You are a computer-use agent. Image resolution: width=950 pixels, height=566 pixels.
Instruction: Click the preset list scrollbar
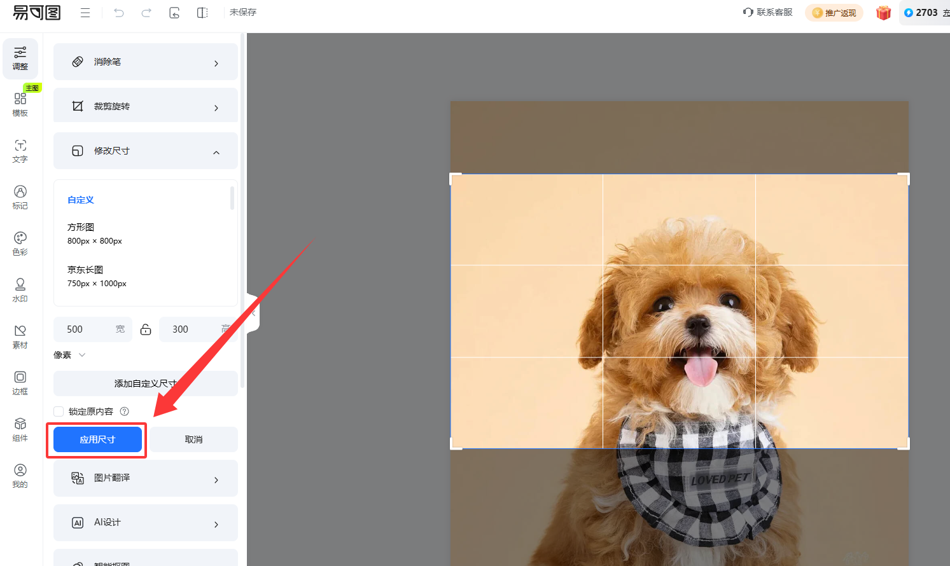tap(232, 198)
